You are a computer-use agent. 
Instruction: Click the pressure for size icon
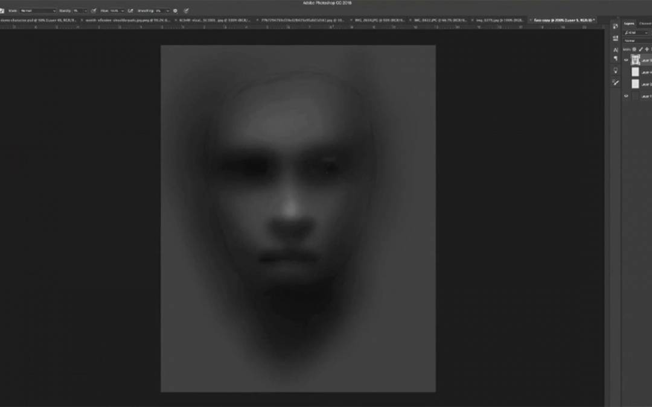(x=187, y=11)
